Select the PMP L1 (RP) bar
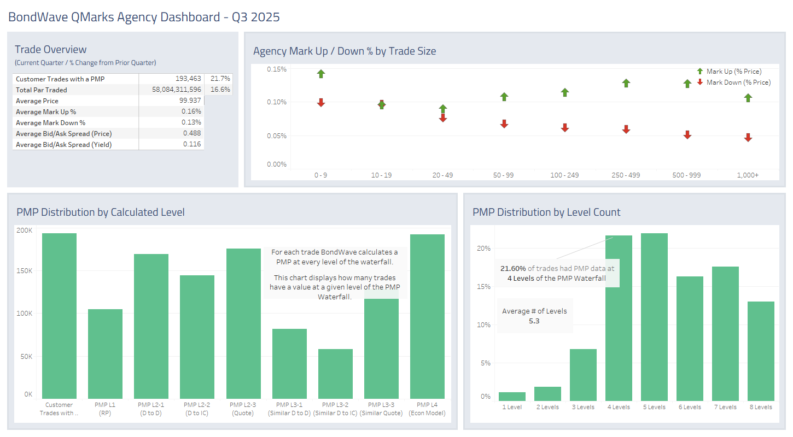Viewport: 793px width, 437px height. pos(105,354)
